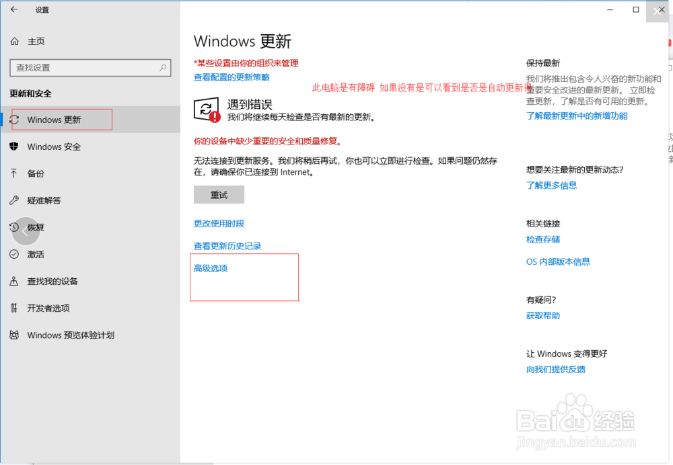Open 查看更新历史记录 link
The width and height of the screenshot is (673, 465).
point(227,246)
